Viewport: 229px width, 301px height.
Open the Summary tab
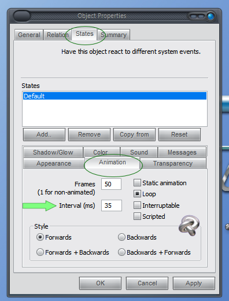(x=113, y=35)
